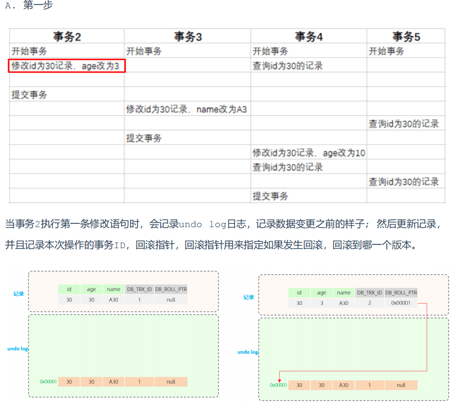The width and height of the screenshot is (456, 402).
Task: Click the paragraph line starting '当事务2执行第一条修改语句时'
Action: click(x=223, y=224)
